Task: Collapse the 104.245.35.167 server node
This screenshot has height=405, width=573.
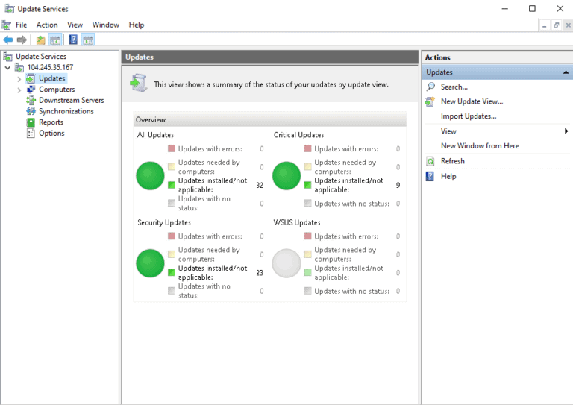Action: [8, 68]
